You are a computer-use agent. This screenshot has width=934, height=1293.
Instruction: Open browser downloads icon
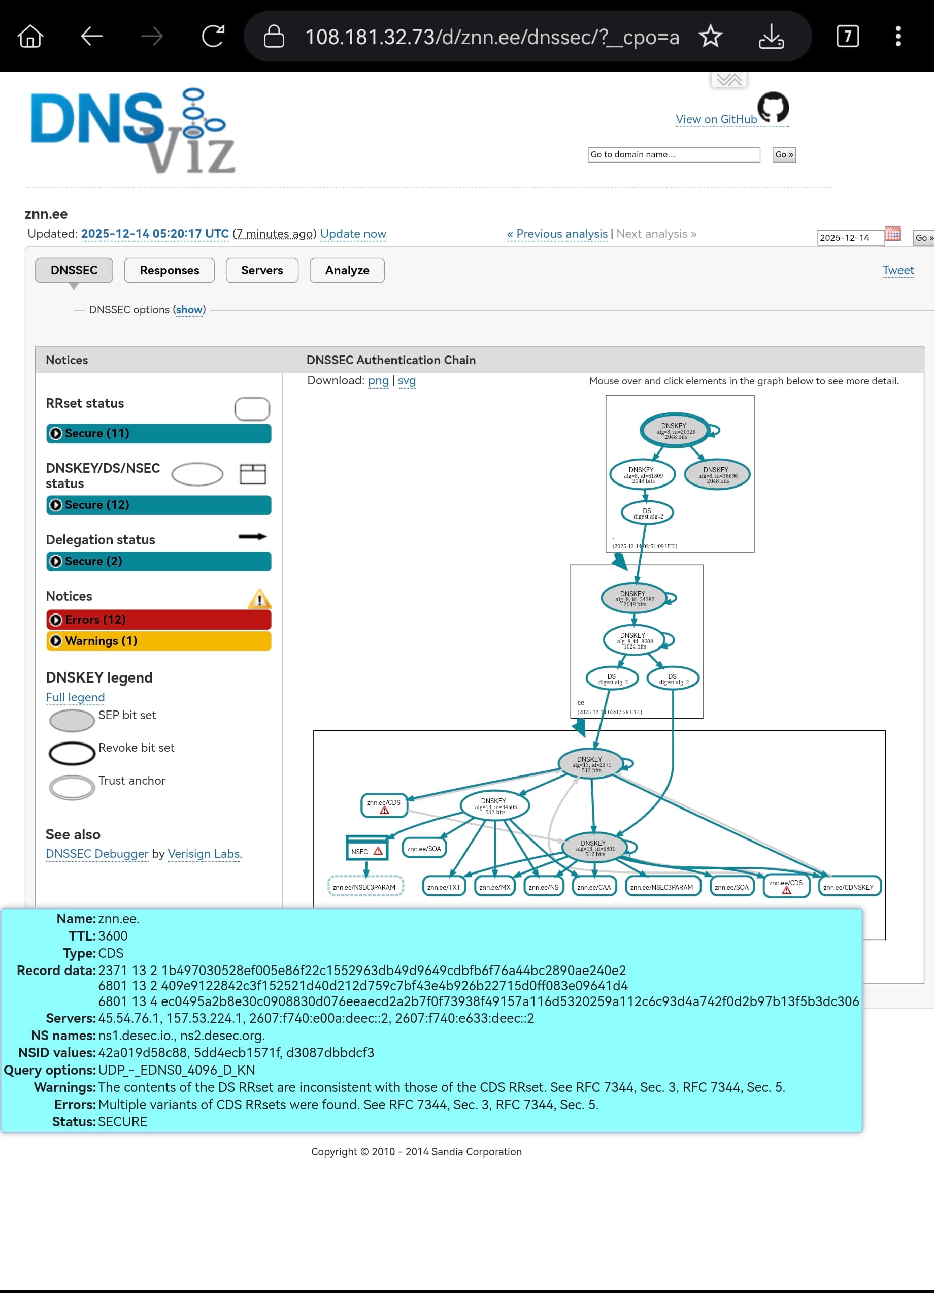coord(771,37)
